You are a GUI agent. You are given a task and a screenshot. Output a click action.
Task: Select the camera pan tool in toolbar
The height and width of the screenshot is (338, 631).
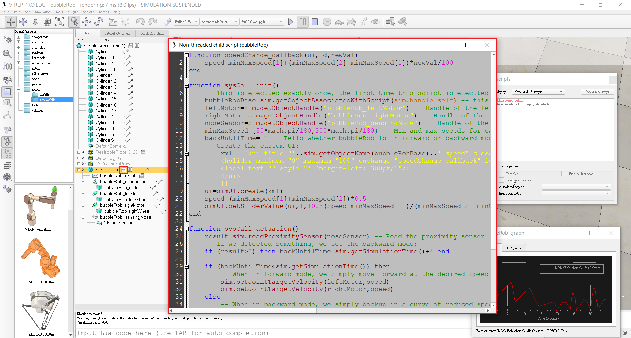click(11, 22)
